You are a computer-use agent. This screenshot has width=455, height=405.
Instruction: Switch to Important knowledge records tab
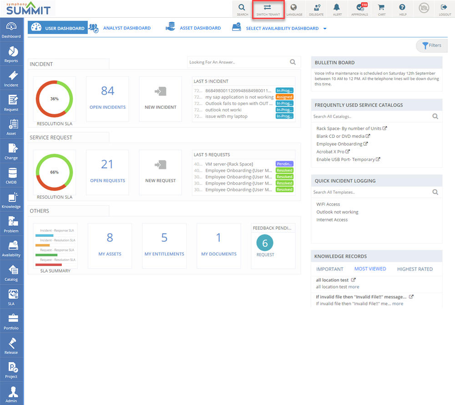[x=329, y=269]
